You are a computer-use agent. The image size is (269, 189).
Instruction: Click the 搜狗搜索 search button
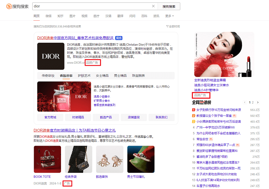(169, 6)
